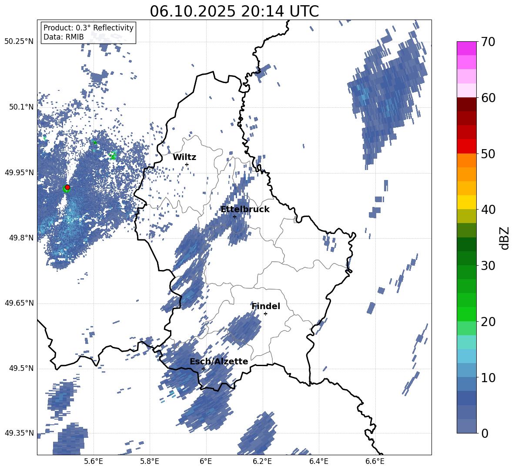
Task: Click the 49.8°N latitude label
Action: coord(21,238)
